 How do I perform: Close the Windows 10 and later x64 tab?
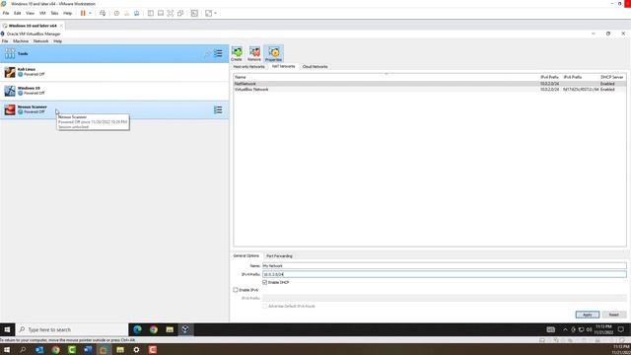click(x=61, y=26)
